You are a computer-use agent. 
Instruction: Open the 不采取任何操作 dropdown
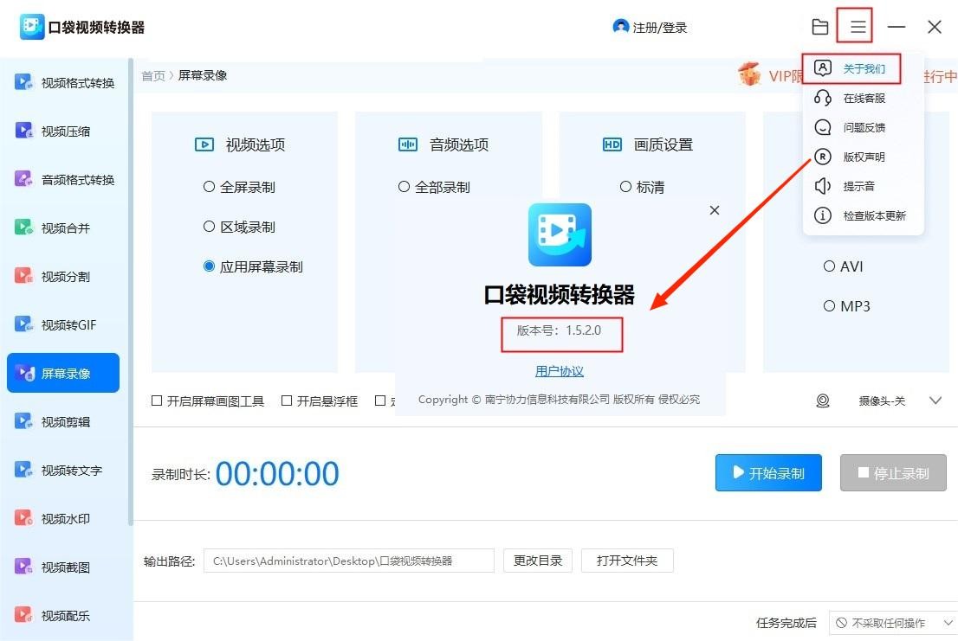click(x=893, y=623)
